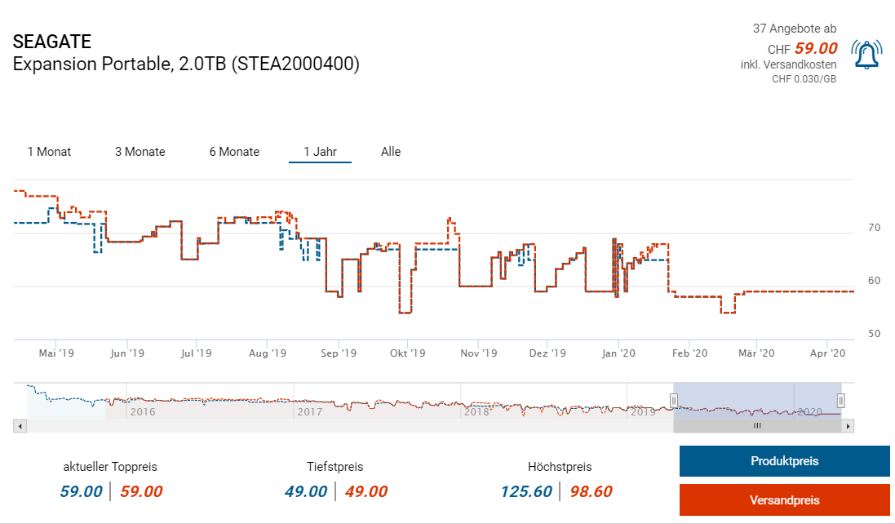Click the price alert bell icon
Viewport: 895px width, 524px height.
tap(866, 54)
